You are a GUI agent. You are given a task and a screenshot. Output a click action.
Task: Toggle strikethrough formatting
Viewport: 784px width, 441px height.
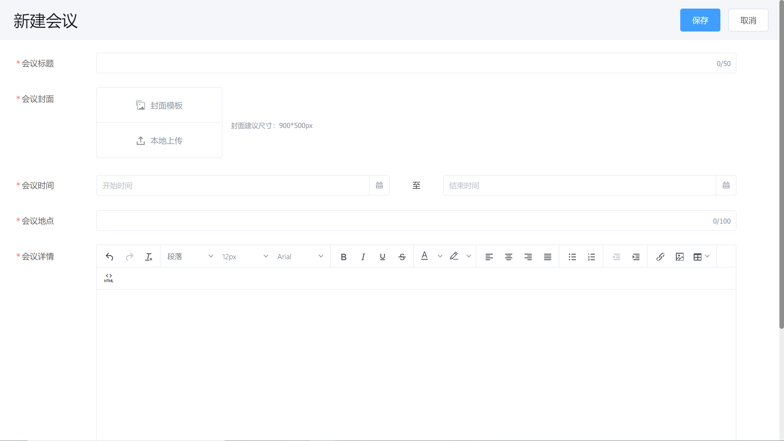tap(402, 257)
